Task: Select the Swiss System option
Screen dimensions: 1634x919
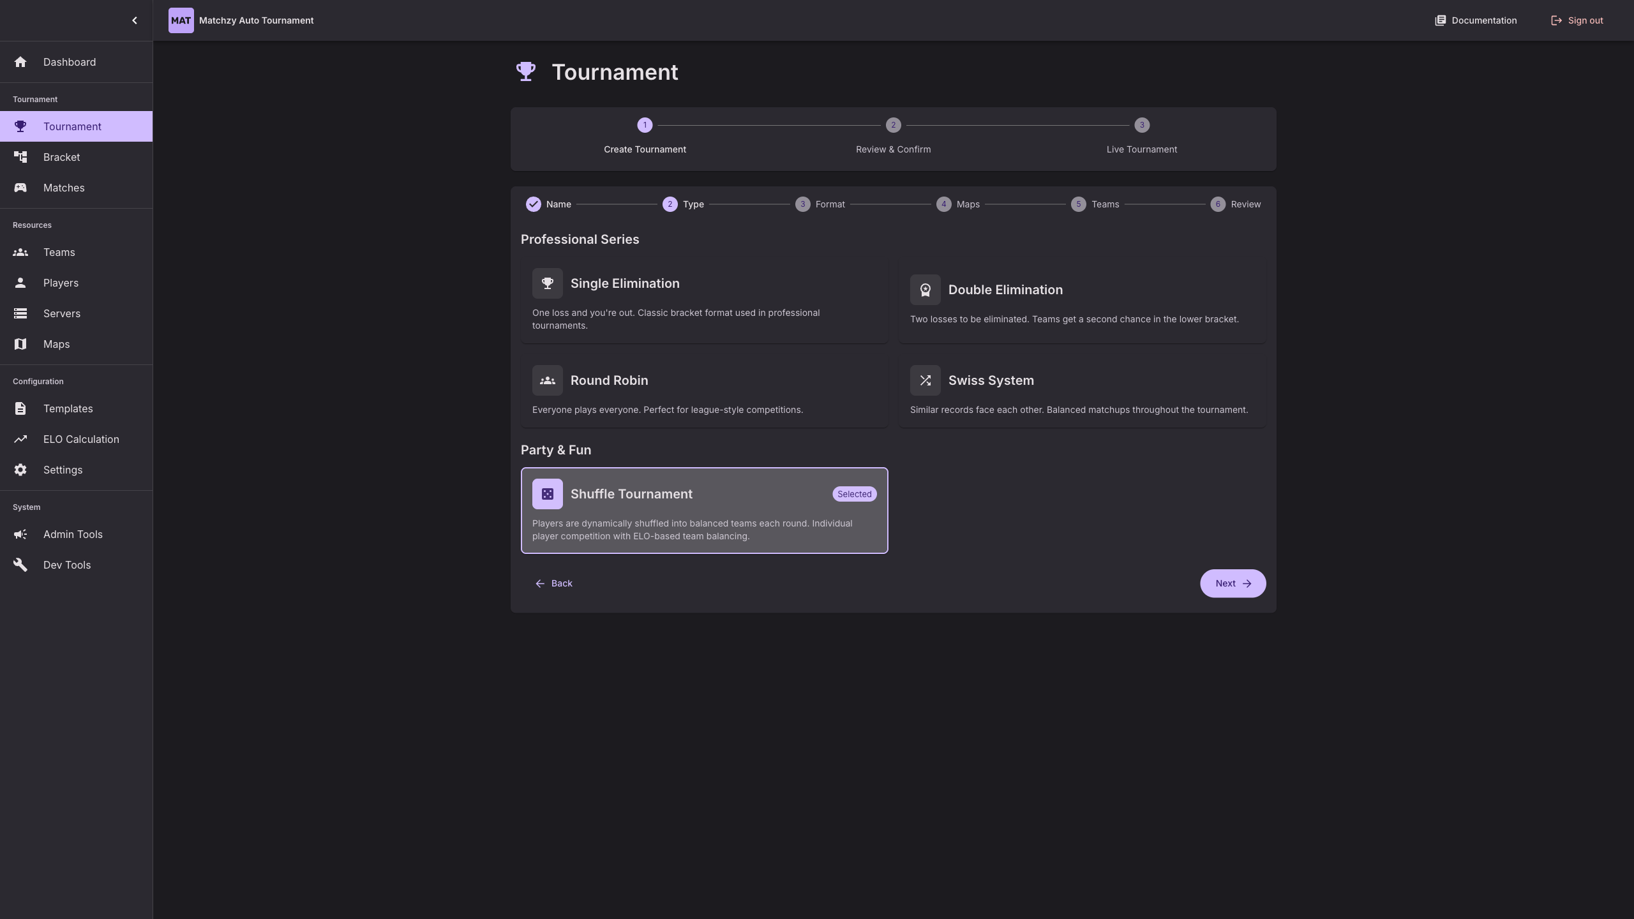Action: [x=1082, y=391]
